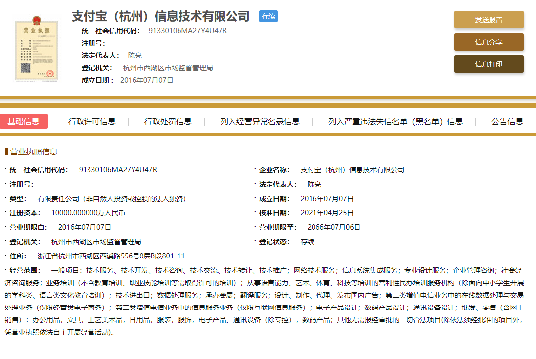Click the 企业名称 value in license section
The height and width of the screenshot is (359, 536).
tap(352, 170)
